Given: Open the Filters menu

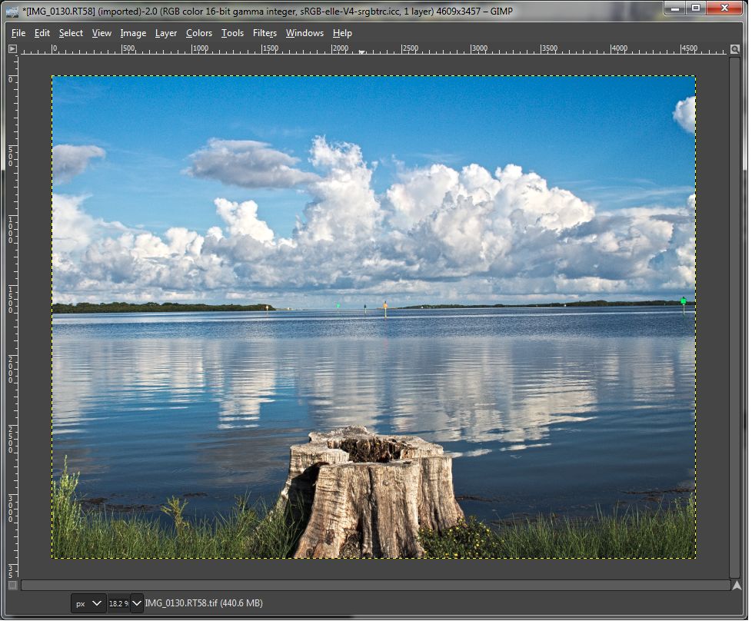Looking at the screenshot, I should [x=265, y=33].
